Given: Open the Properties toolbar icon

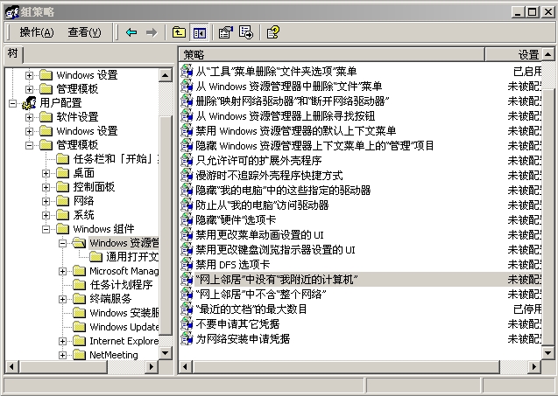Looking at the screenshot, I should [226, 32].
